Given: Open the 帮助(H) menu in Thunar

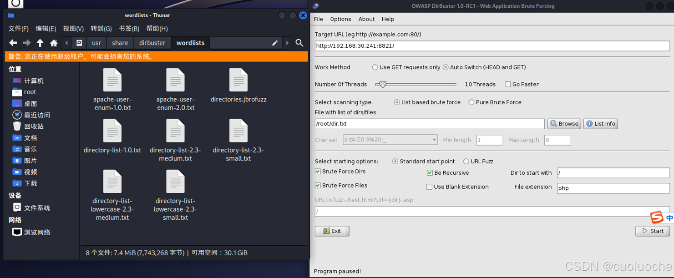Looking at the screenshot, I should (x=157, y=28).
